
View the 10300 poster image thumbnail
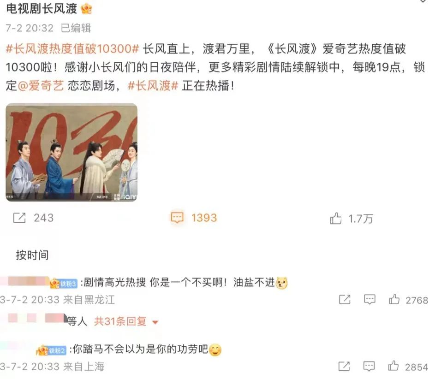coord(72,152)
